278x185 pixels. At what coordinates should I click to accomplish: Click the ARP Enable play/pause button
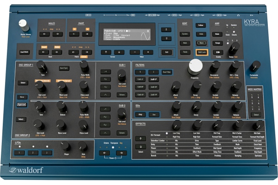pos(218,52)
